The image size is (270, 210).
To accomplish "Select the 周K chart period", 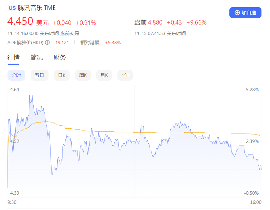I will coord(83,75).
